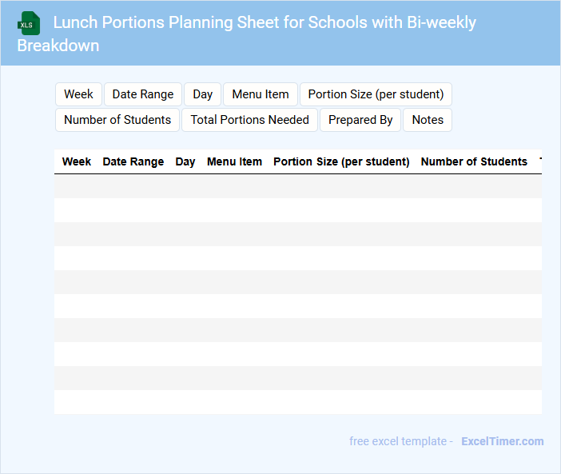Open the ExcelTimer.com link

click(x=502, y=441)
